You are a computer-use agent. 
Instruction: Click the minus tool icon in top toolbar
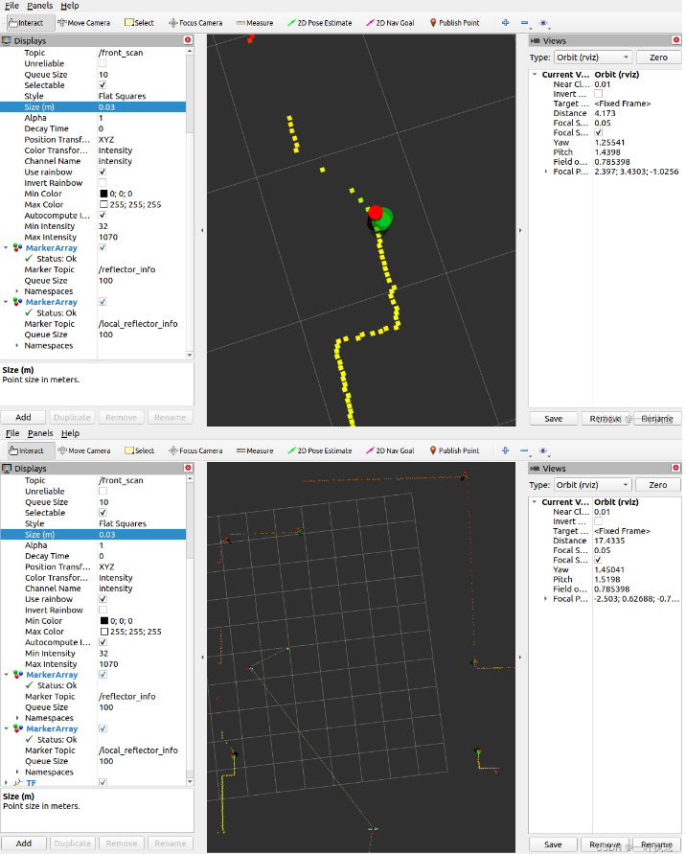[x=524, y=23]
